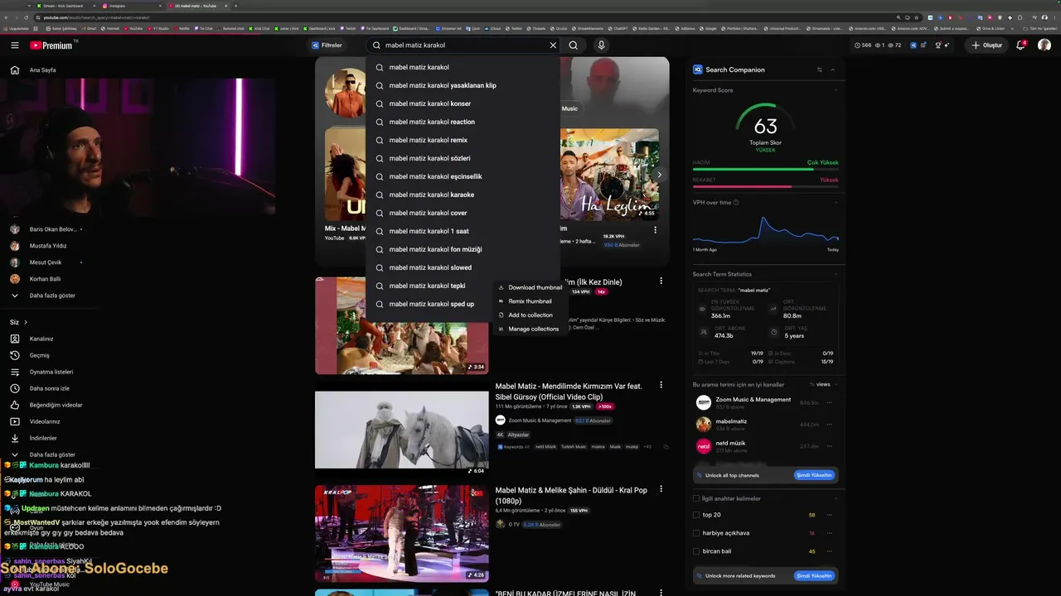
Task: Check the top 20 keyword checkbox
Action: (696, 515)
